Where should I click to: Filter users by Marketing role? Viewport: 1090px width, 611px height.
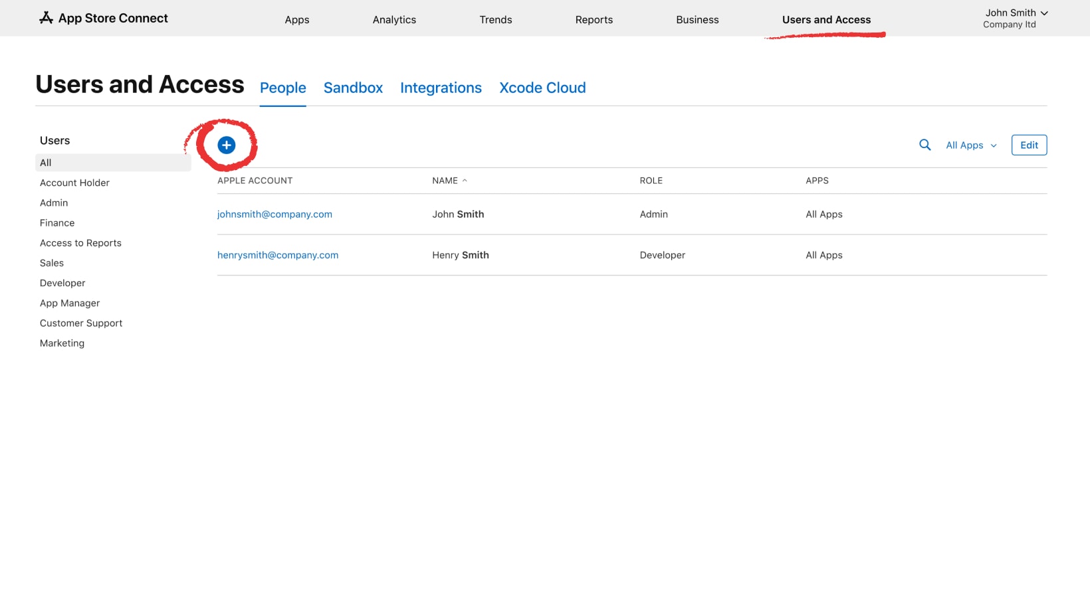pyautogui.click(x=62, y=343)
